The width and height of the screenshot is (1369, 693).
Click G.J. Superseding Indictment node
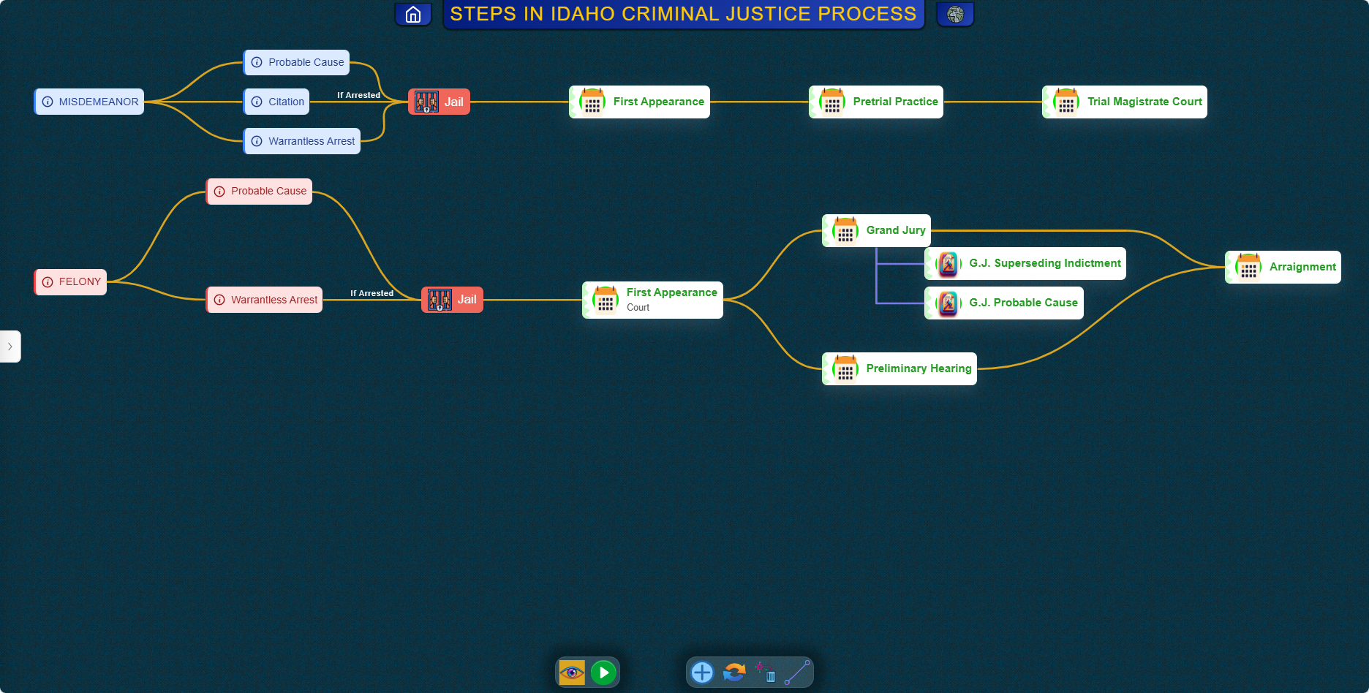[1025, 264]
